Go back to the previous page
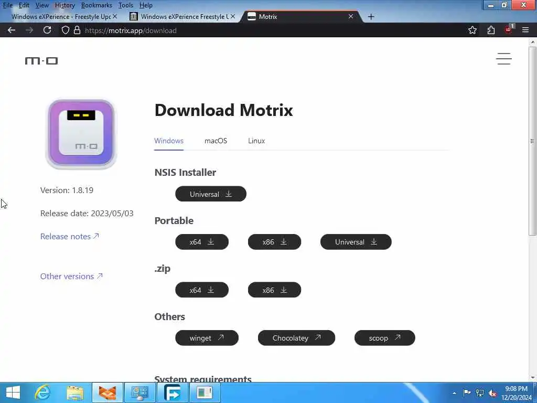This screenshot has height=403, width=537. (12, 30)
